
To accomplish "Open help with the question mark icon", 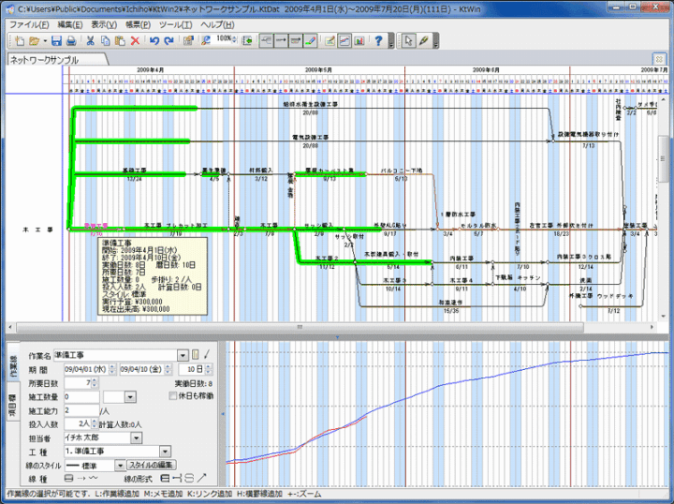I will click(x=378, y=41).
